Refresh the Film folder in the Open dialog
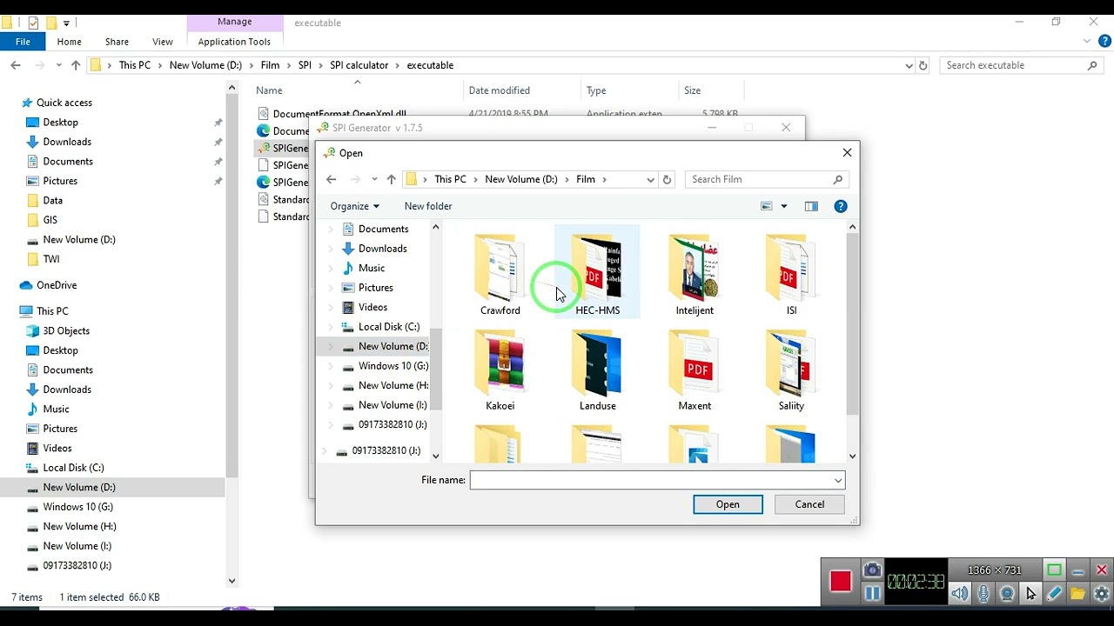The width and height of the screenshot is (1114, 626). point(667,179)
